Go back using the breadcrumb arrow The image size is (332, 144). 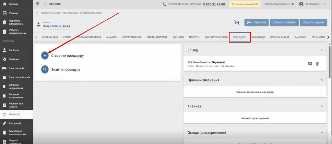38,13
